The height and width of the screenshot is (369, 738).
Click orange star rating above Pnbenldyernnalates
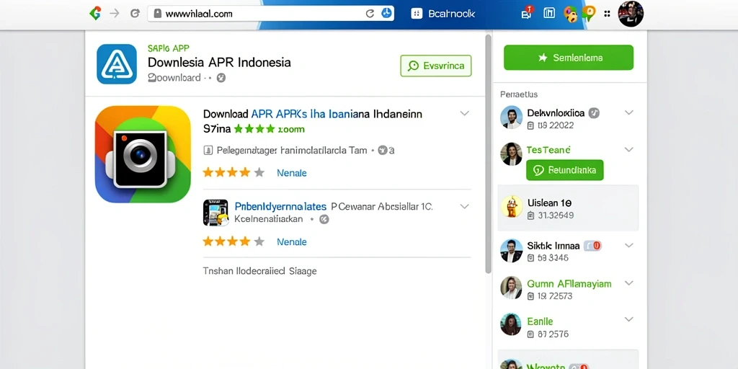tap(234, 173)
